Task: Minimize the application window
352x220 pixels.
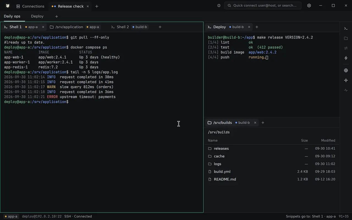Action: [321, 5]
